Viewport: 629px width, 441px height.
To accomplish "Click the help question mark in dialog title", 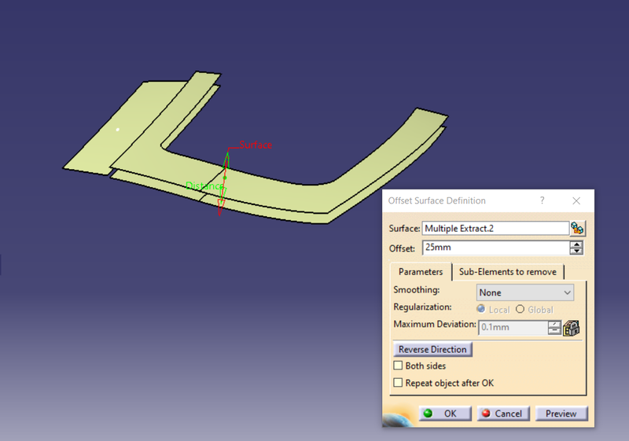I will [x=542, y=200].
